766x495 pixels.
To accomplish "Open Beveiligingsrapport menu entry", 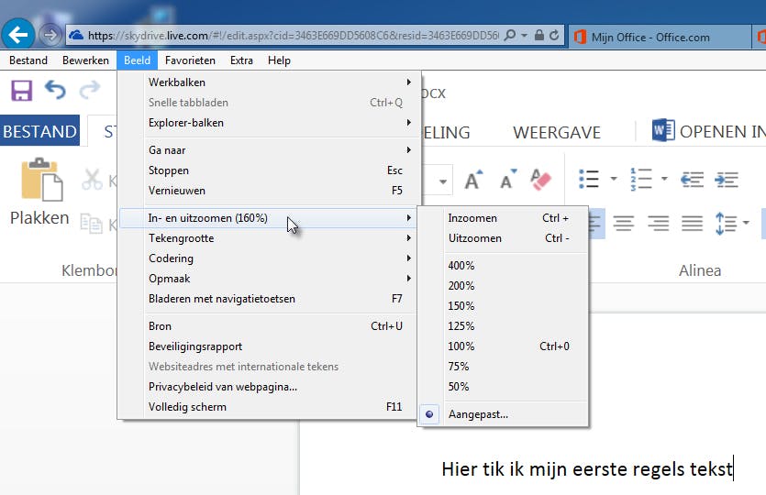I will pyautogui.click(x=267, y=346).
